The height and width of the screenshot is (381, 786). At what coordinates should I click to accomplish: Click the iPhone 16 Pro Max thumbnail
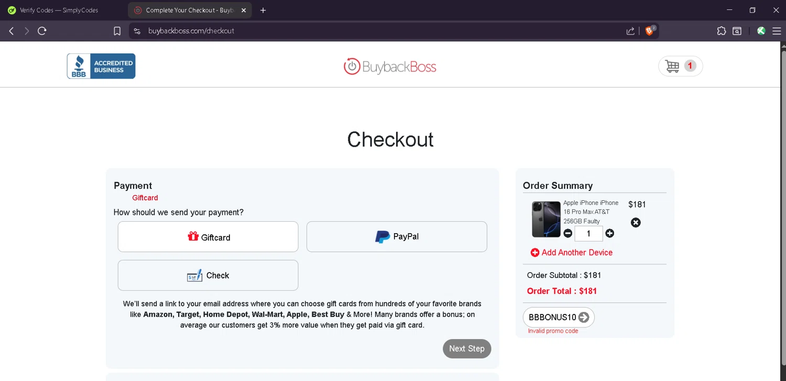coord(546,219)
